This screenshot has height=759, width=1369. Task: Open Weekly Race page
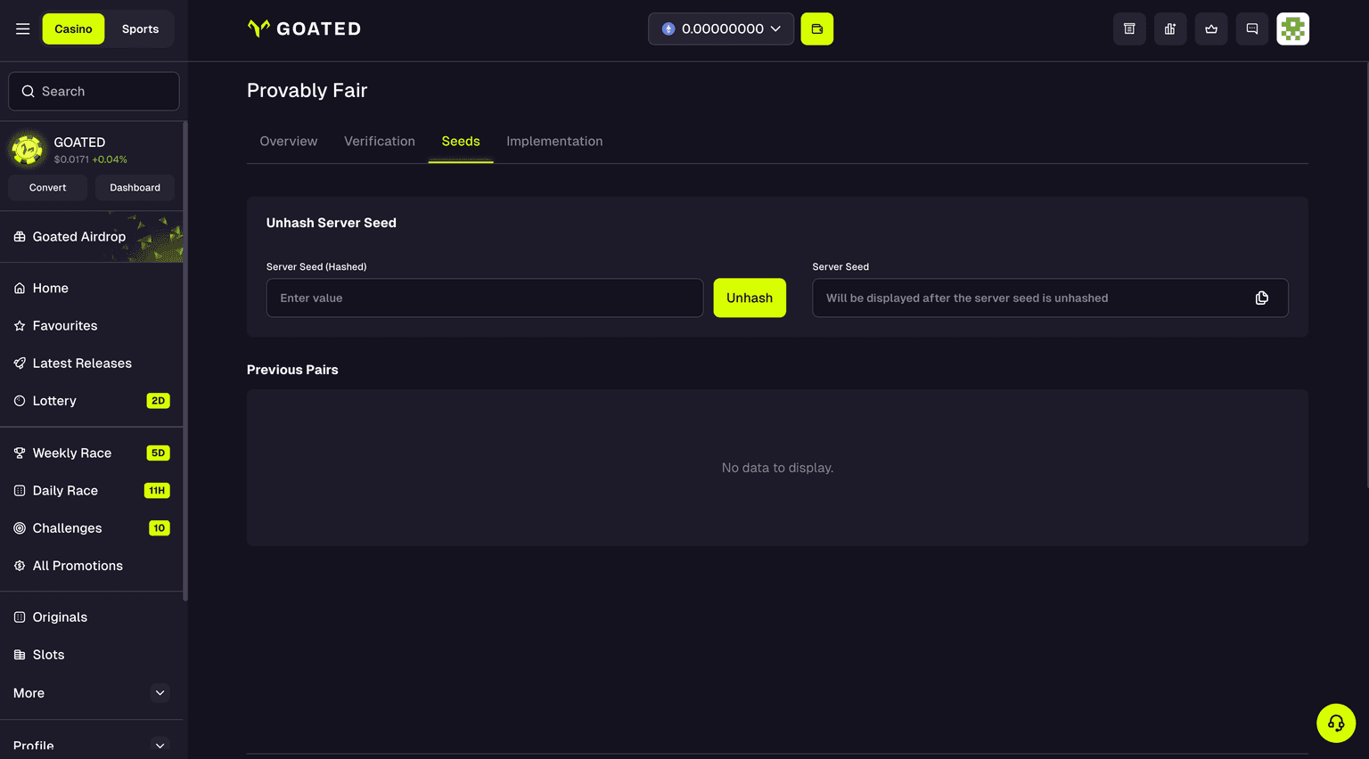coord(92,453)
